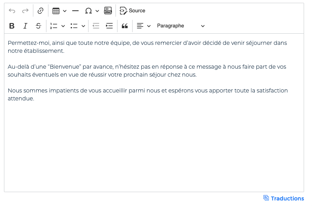Expand the numbered list style dropdown arrow
The image size is (312, 206).
tap(63, 26)
